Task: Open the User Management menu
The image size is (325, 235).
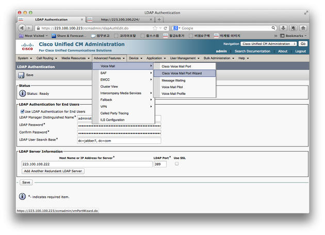Action: (185, 58)
